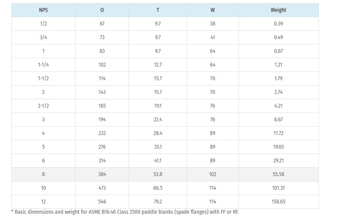
Task: Click the Weight column header
Action: point(278,10)
